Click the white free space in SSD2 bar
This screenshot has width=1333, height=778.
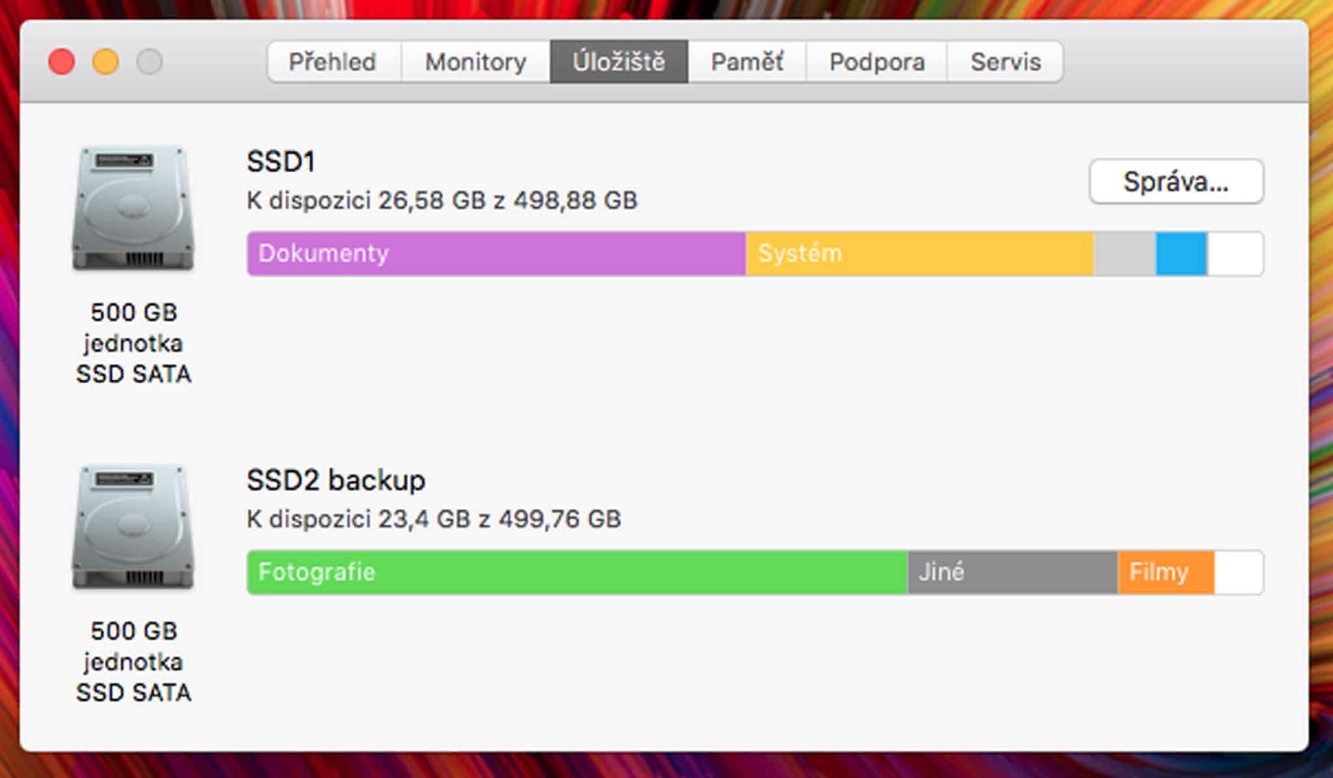click(1238, 572)
